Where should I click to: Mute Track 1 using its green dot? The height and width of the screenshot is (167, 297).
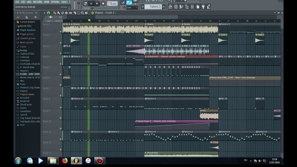click(61, 32)
